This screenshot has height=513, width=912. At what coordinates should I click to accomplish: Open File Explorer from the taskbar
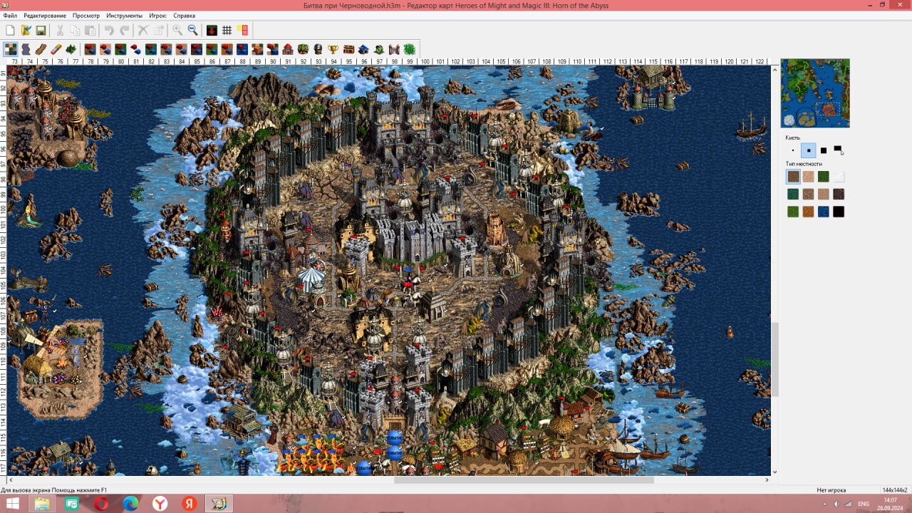point(42,504)
